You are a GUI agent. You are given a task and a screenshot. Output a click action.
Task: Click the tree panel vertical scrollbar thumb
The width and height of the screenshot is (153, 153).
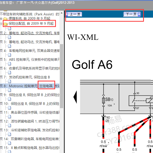click(61, 76)
